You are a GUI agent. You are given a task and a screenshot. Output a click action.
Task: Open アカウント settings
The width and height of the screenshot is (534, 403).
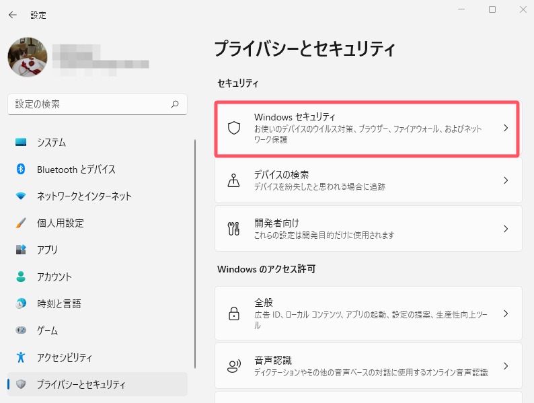pos(98,277)
